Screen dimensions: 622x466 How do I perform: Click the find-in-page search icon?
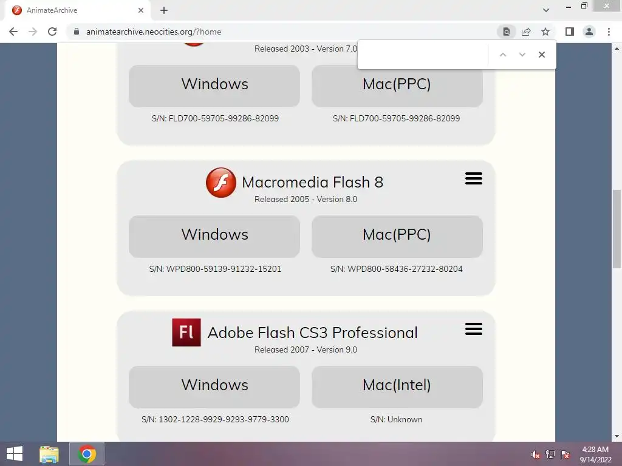[507, 32]
